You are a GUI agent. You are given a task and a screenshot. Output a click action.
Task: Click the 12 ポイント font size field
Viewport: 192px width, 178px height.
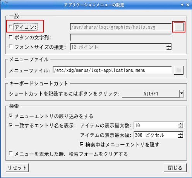(118, 47)
